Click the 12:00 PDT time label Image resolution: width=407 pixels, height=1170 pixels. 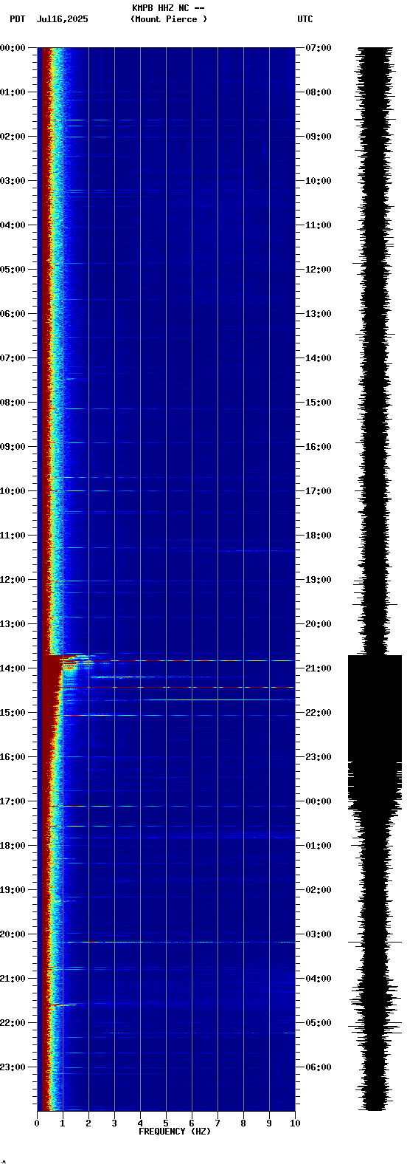(13, 580)
